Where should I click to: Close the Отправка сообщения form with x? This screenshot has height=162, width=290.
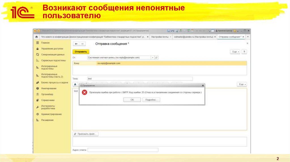tap(247, 43)
